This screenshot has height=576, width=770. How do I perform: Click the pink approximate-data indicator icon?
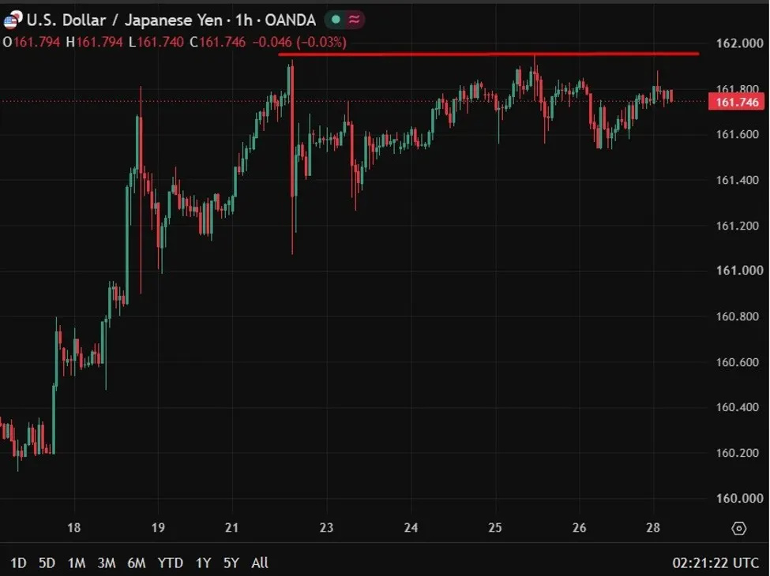coord(354,20)
